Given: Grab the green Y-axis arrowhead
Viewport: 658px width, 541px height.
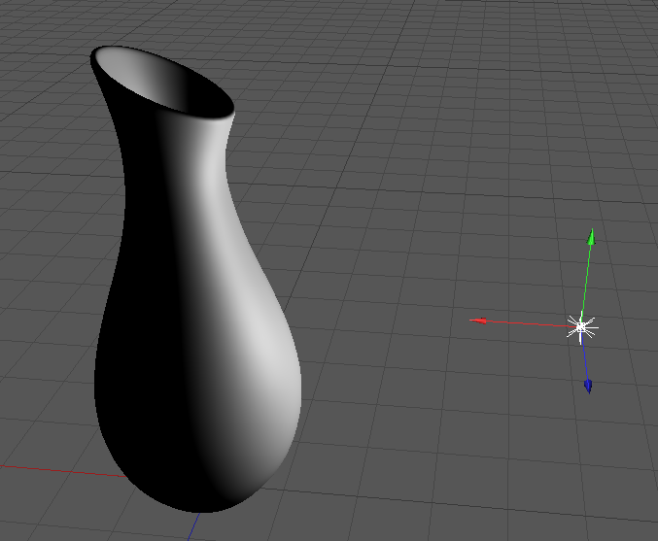Looking at the screenshot, I should (591, 236).
